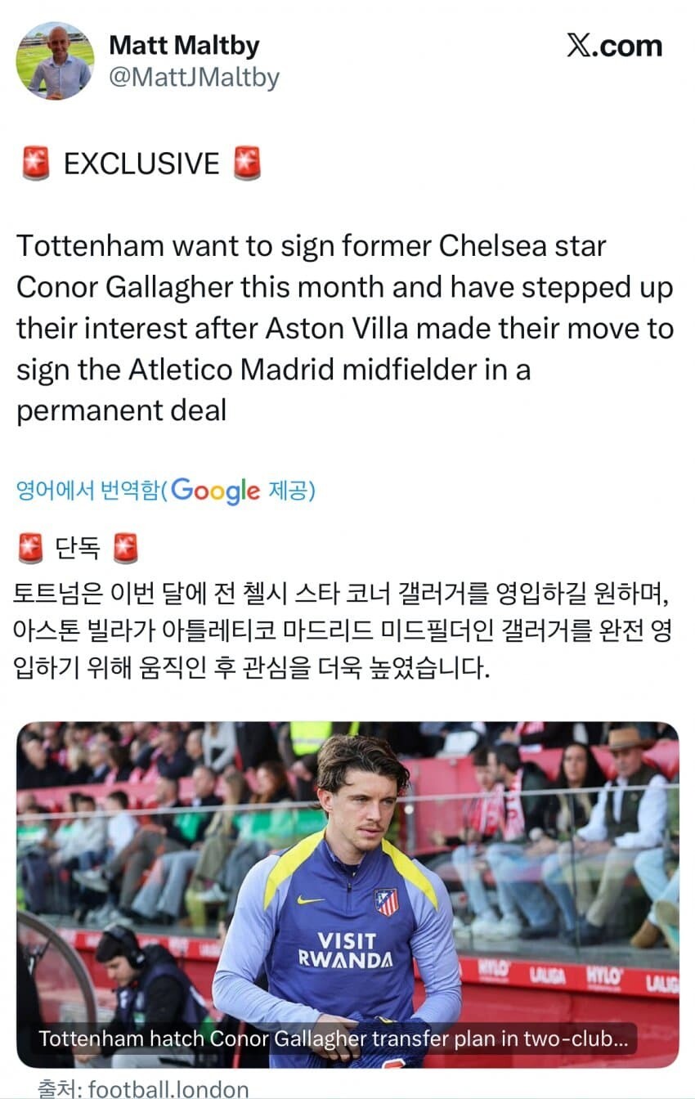Click the X.com logo
The height and width of the screenshot is (1099, 695).
click(x=614, y=47)
